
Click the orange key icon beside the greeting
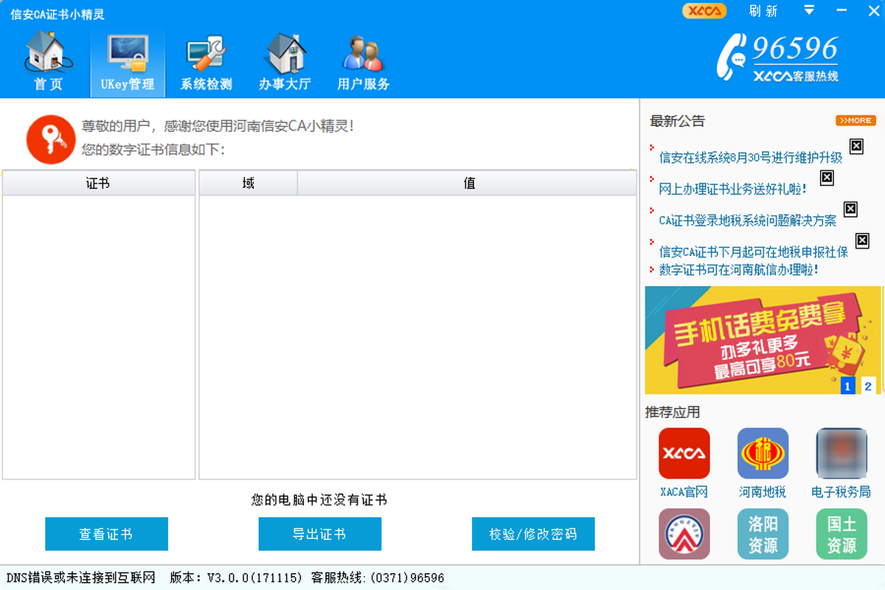tap(51, 139)
